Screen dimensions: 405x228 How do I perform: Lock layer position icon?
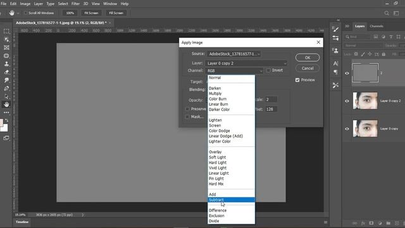click(x=370, y=54)
